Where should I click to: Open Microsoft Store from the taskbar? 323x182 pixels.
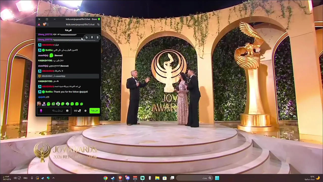pos(165,178)
